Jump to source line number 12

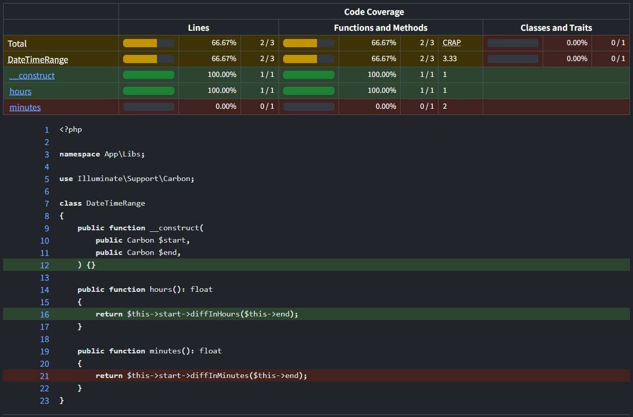45,265
